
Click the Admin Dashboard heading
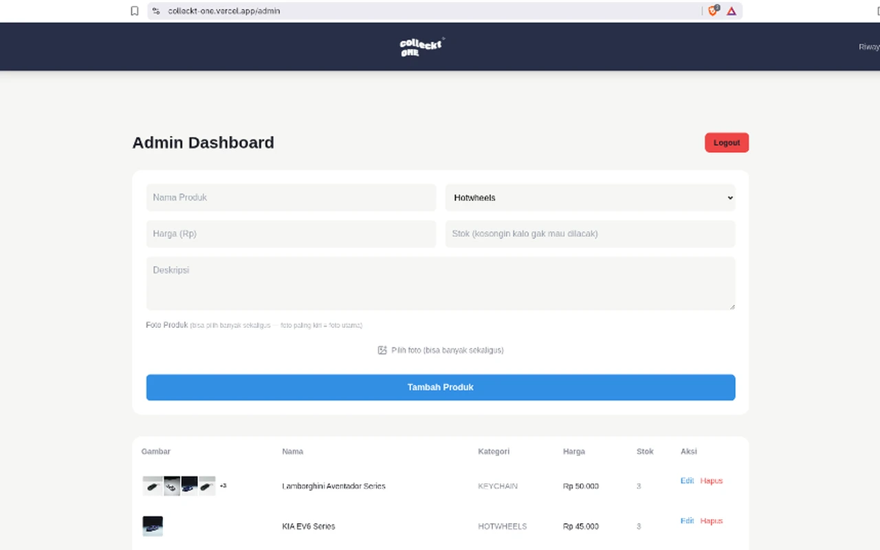[x=203, y=142]
